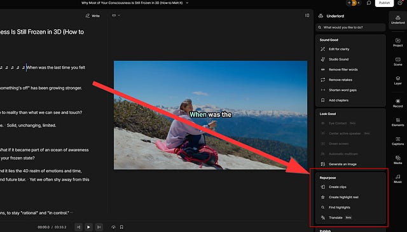This screenshot has width=407, height=232.
Task: Open the canvas aspect ratio dropdown
Action: pyautogui.click(x=116, y=15)
